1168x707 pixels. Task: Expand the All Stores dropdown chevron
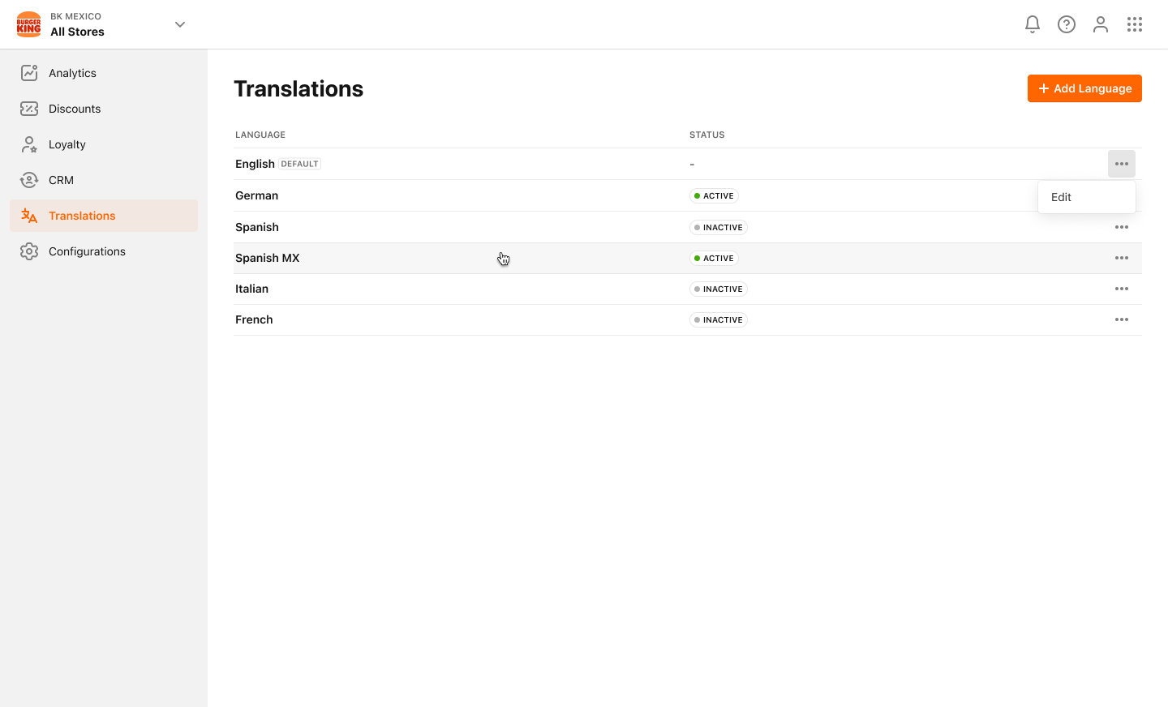tap(180, 24)
